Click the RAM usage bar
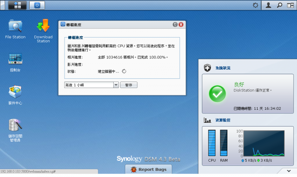This screenshot has width=297, height=177. 224,143
